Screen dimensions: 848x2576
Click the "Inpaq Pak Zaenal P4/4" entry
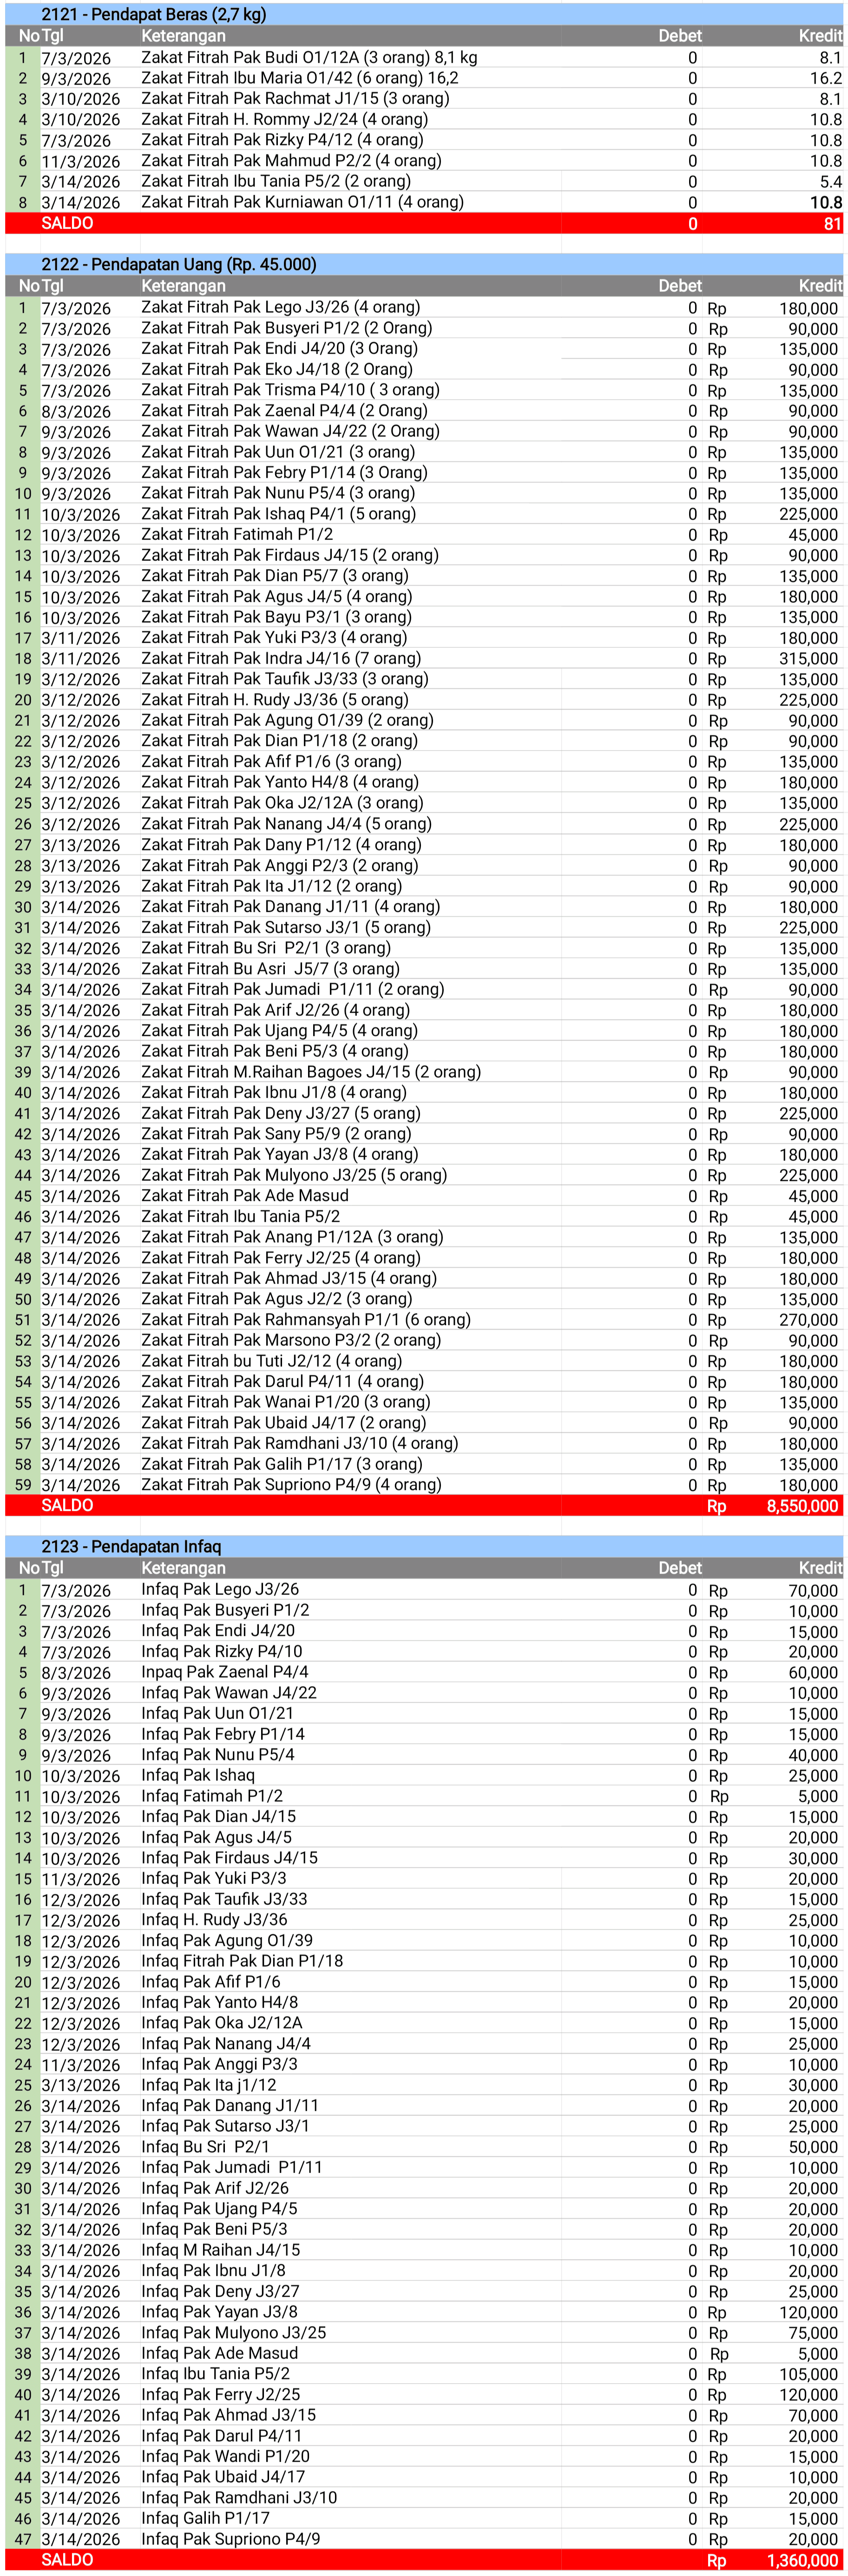(x=224, y=1672)
